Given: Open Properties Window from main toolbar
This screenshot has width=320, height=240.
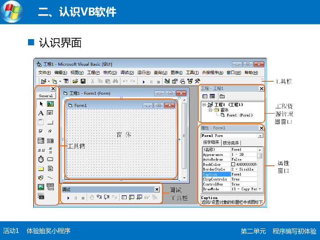Looking at the screenshot, I should 175,81.
